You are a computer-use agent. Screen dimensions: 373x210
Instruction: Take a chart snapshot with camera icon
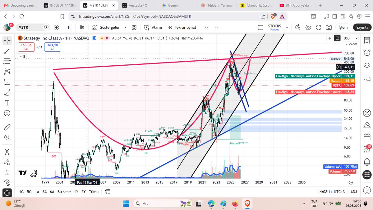click(x=329, y=27)
